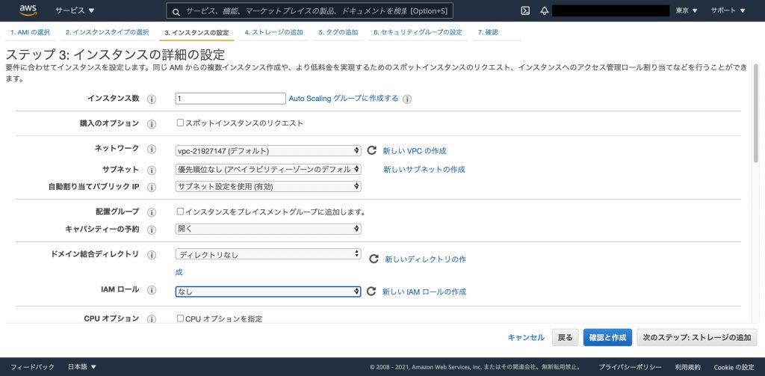Click the info icon next to インスタンス数

point(152,99)
